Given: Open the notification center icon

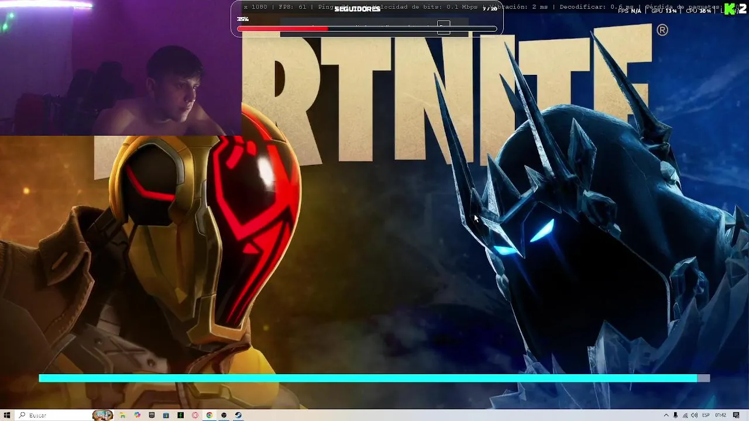Looking at the screenshot, I should pos(736,415).
